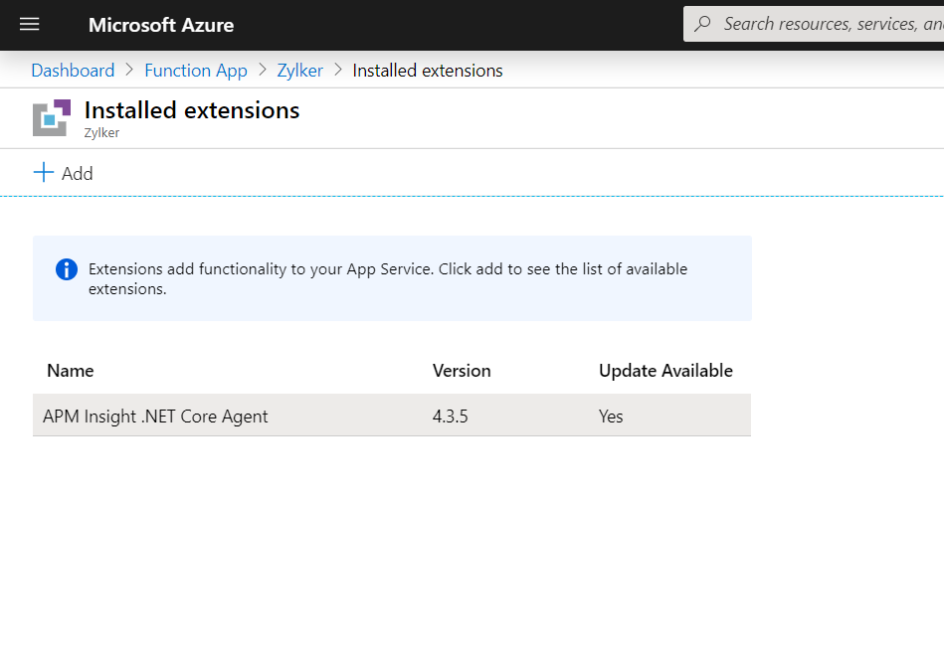The height and width of the screenshot is (668, 944).
Task: Go to Dashboard via breadcrumb
Action: (73, 71)
